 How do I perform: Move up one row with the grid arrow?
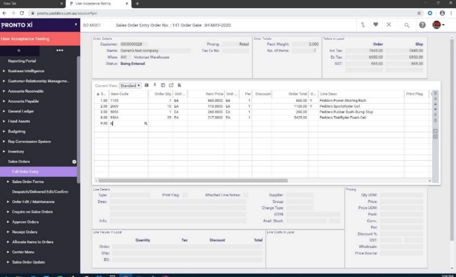click(435, 104)
